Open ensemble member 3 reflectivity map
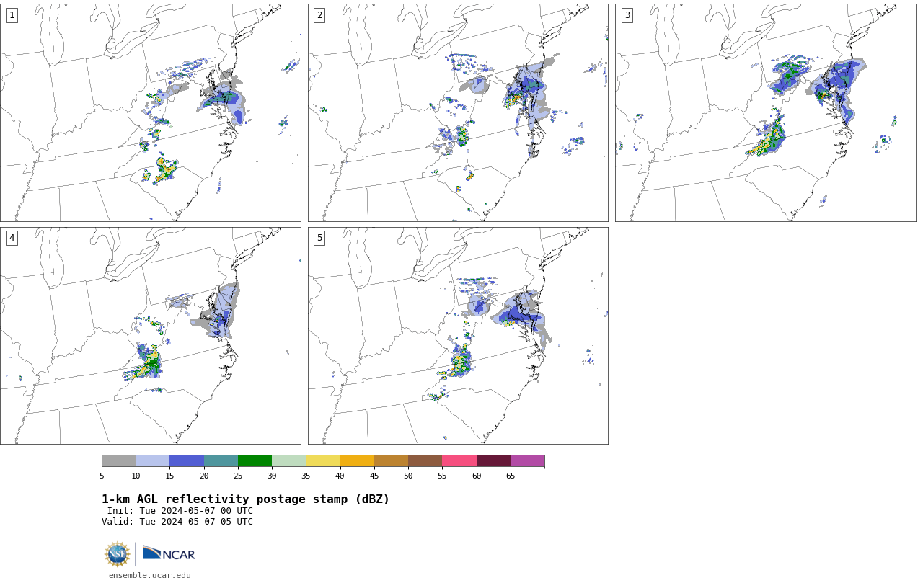The image size is (923, 583). click(x=765, y=112)
